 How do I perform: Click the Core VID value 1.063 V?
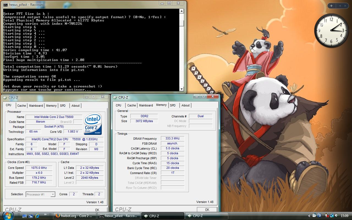[x=73, y=131]
